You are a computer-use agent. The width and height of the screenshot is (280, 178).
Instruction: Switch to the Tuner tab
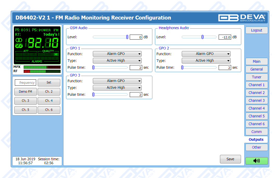point(256,77)
